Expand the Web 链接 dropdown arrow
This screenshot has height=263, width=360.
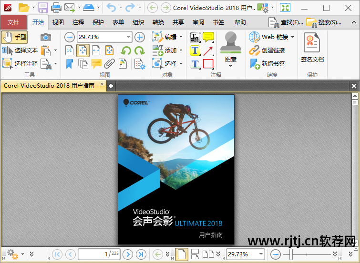[292, 37]
